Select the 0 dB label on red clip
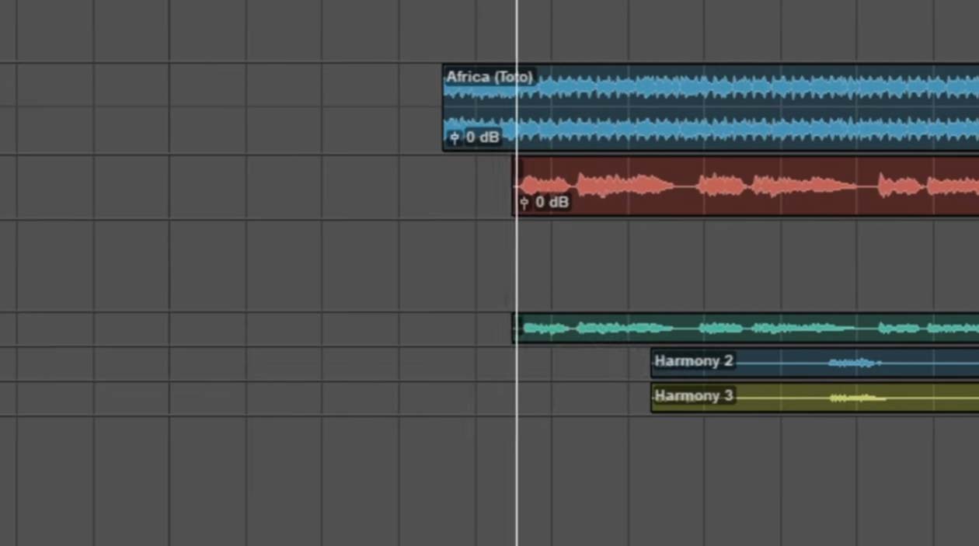The width and height of the screenshot is (979, 546). tap(552, 203)
